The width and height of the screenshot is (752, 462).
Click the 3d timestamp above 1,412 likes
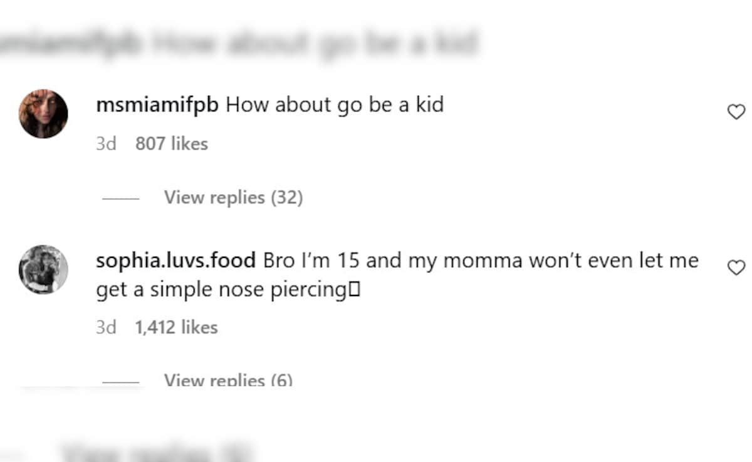[x=106, y=327]
